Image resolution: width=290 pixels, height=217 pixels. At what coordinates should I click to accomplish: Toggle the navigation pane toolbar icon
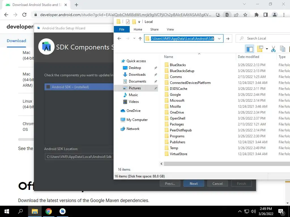tap(250, 49)
